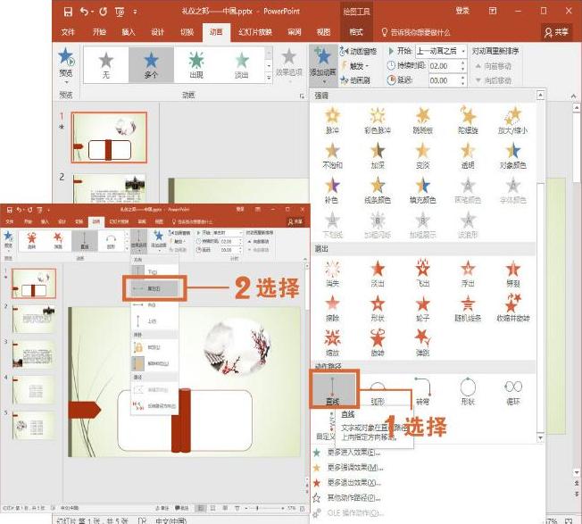This screenshot has width=582, height=524.
Task: Apply the 转弯 turn motion path
Action: pyautogui.click(x=422, y=392)
